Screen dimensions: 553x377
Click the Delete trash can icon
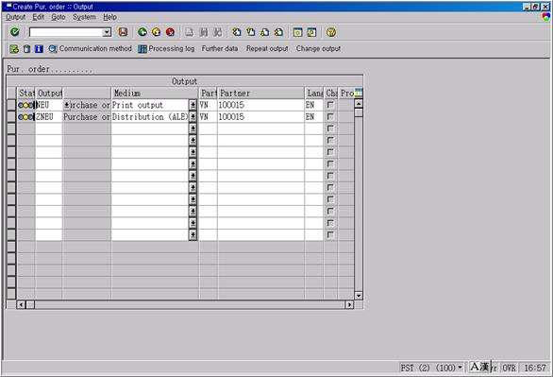26,49
